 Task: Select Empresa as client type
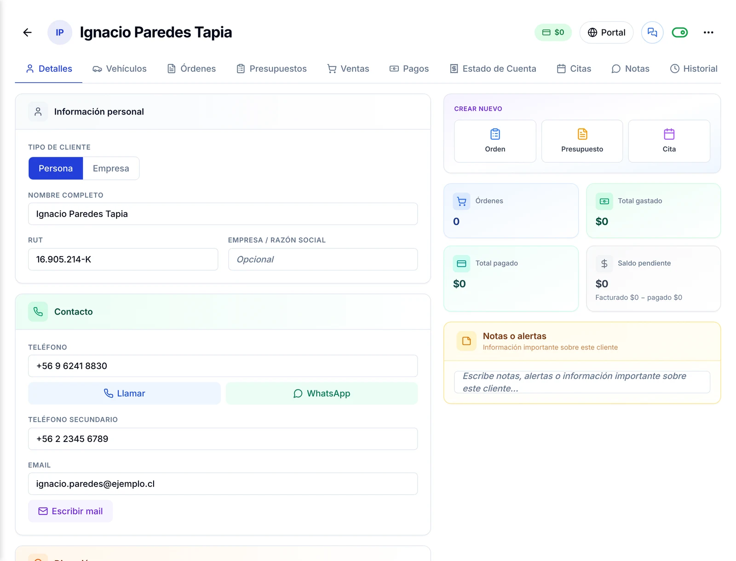point(111,168)
